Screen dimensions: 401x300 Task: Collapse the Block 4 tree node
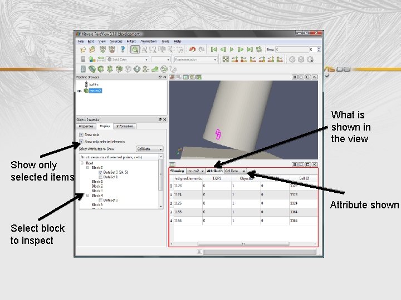[88, 196]
